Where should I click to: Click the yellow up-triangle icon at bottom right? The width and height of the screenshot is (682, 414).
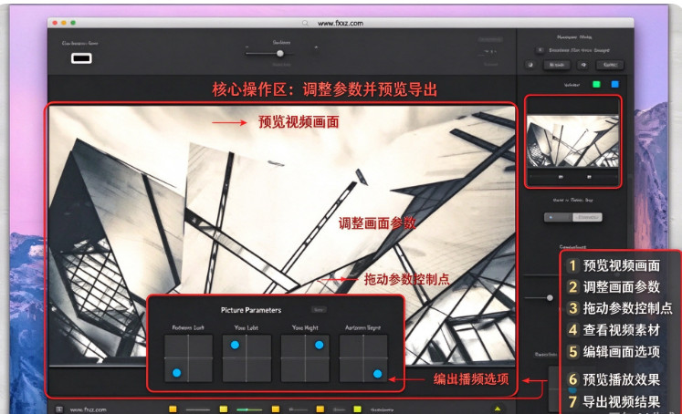(x=498, y=409)
